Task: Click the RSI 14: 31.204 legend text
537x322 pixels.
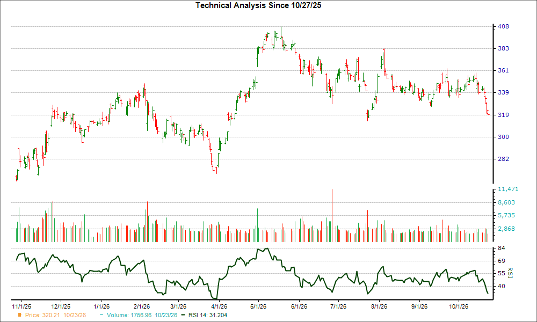Action: [208, 315]
